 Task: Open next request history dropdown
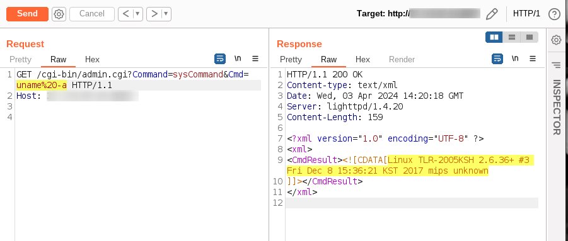click(x=166, y=14)
